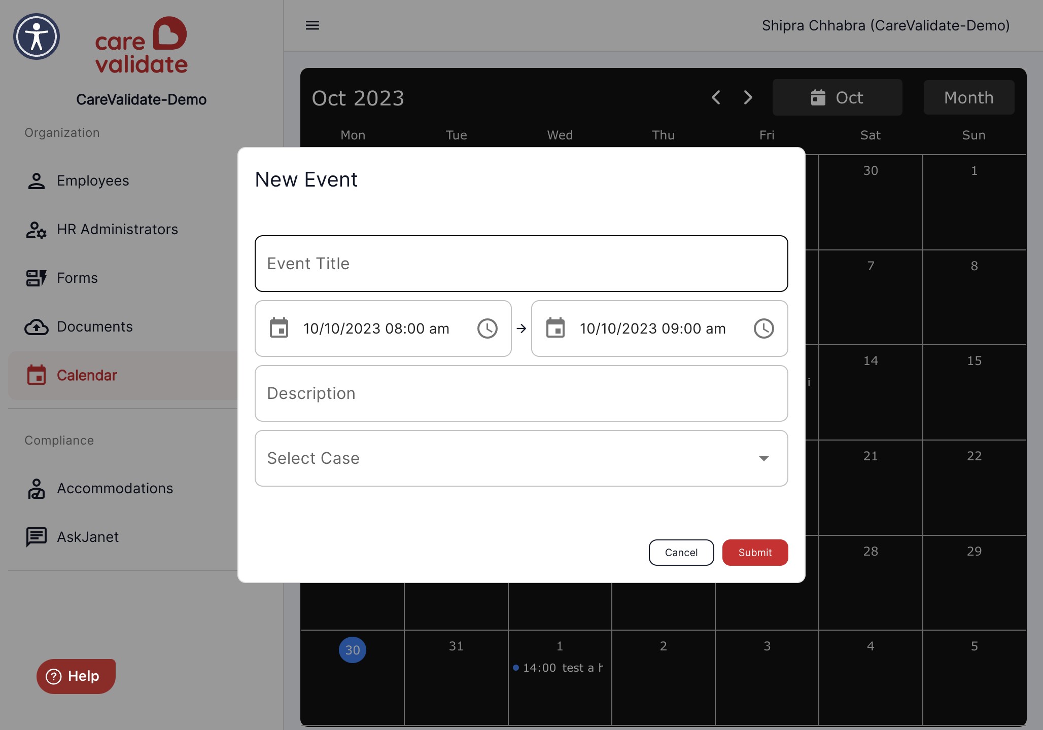
Task: Click Sunday 8 on the calendar
Action: tap(974, 266)
